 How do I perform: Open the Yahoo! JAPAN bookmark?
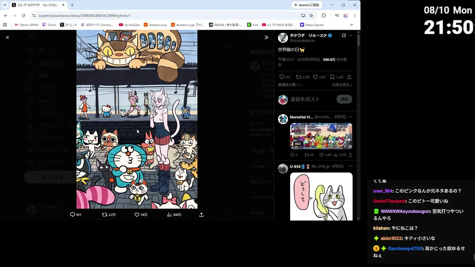click(x=26, y=25)
